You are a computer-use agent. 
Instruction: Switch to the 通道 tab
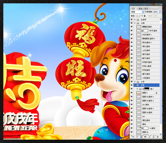[141, 9]
